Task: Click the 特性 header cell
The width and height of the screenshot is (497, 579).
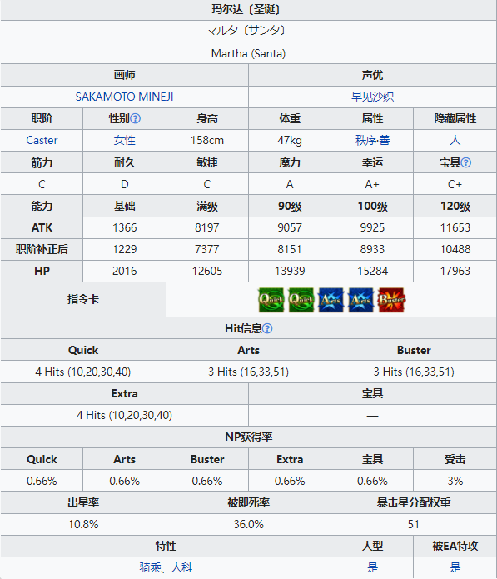Action: (x=166, y=546)
